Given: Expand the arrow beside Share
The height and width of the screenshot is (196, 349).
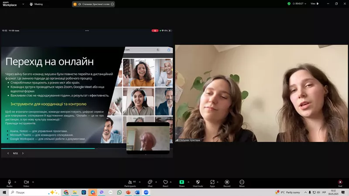Looking at the screenshot, I should 188,182.
